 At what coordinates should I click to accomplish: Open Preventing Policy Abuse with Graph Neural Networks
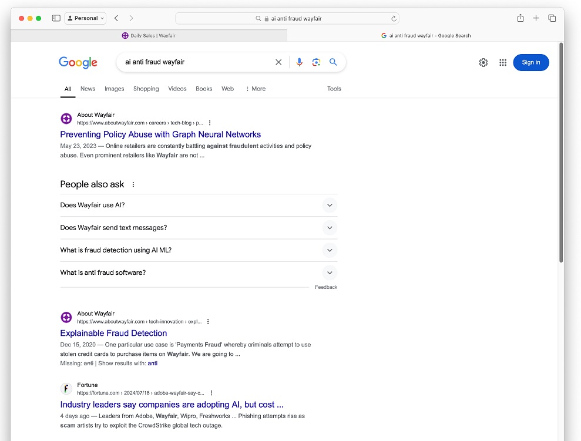[160, 134]
